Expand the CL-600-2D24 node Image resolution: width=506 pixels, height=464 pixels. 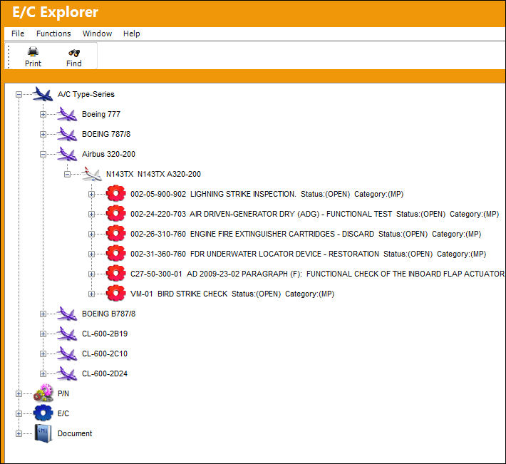43,374
